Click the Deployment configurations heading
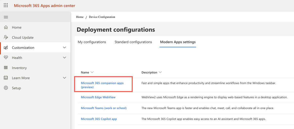294x129 pixels. 116,30
